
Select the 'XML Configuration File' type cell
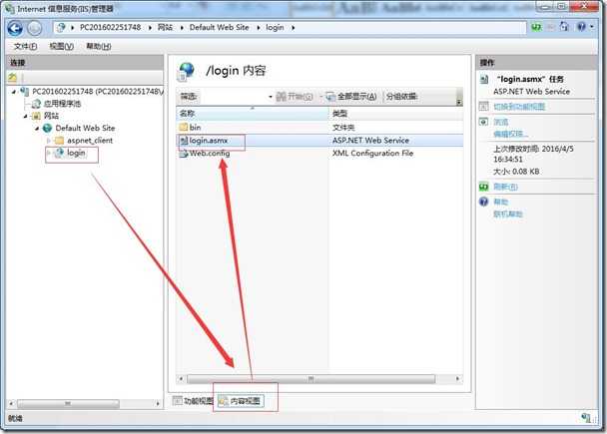coord(372,154)
